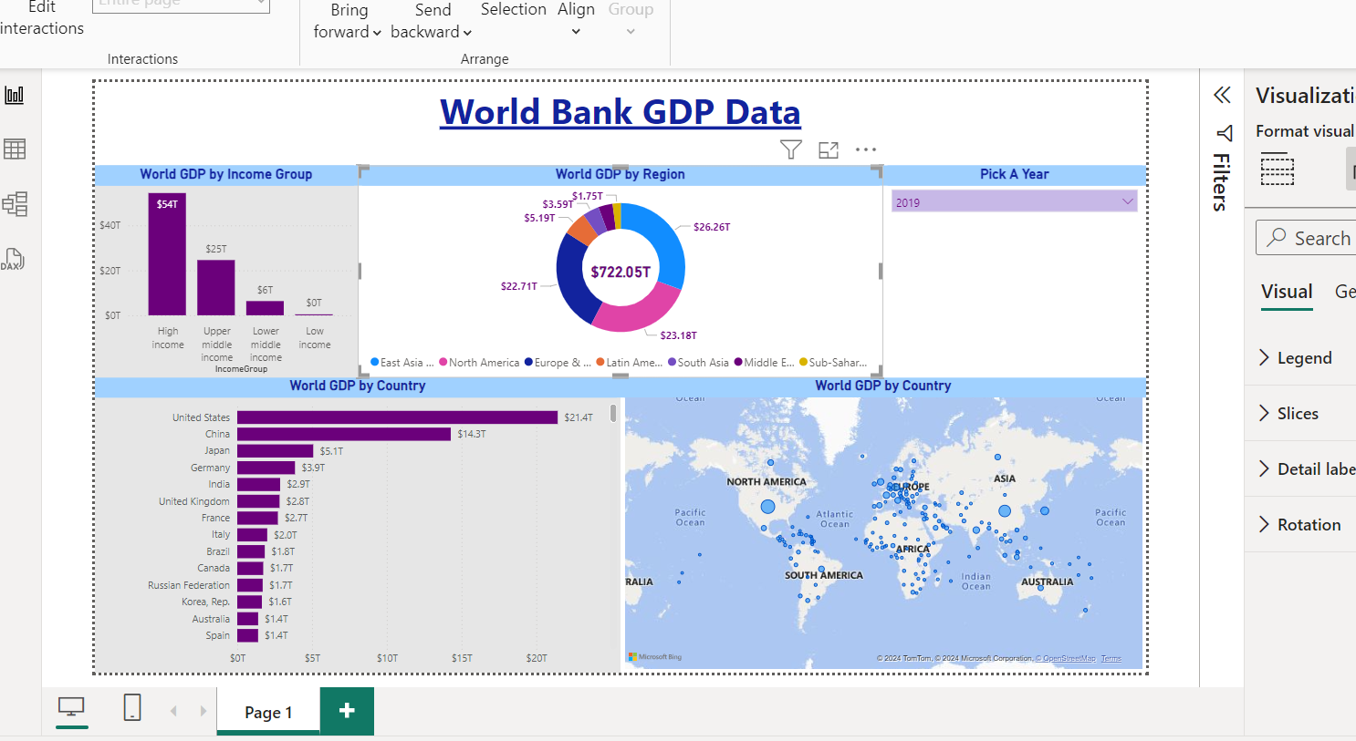Viewport: 1356px width, 741px height.
Task: Open Model view from the left sidebar
Action: (x=15, y=203)
